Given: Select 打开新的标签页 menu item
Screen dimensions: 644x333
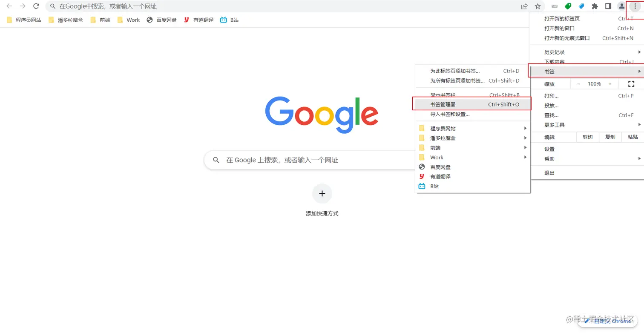Looking at the screenshot, I should (x=587, y=19).
